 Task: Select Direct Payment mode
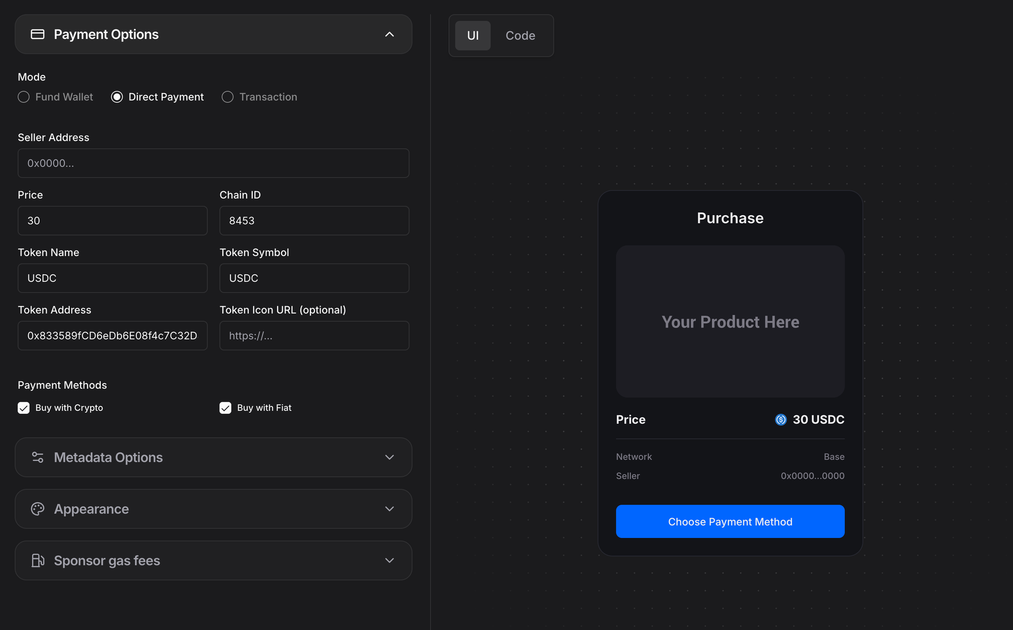[x=117, y=97]
